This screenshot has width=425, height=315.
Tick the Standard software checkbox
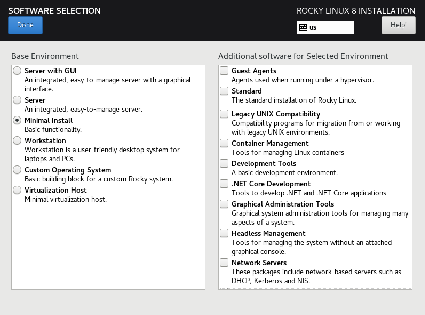[224, 91]
